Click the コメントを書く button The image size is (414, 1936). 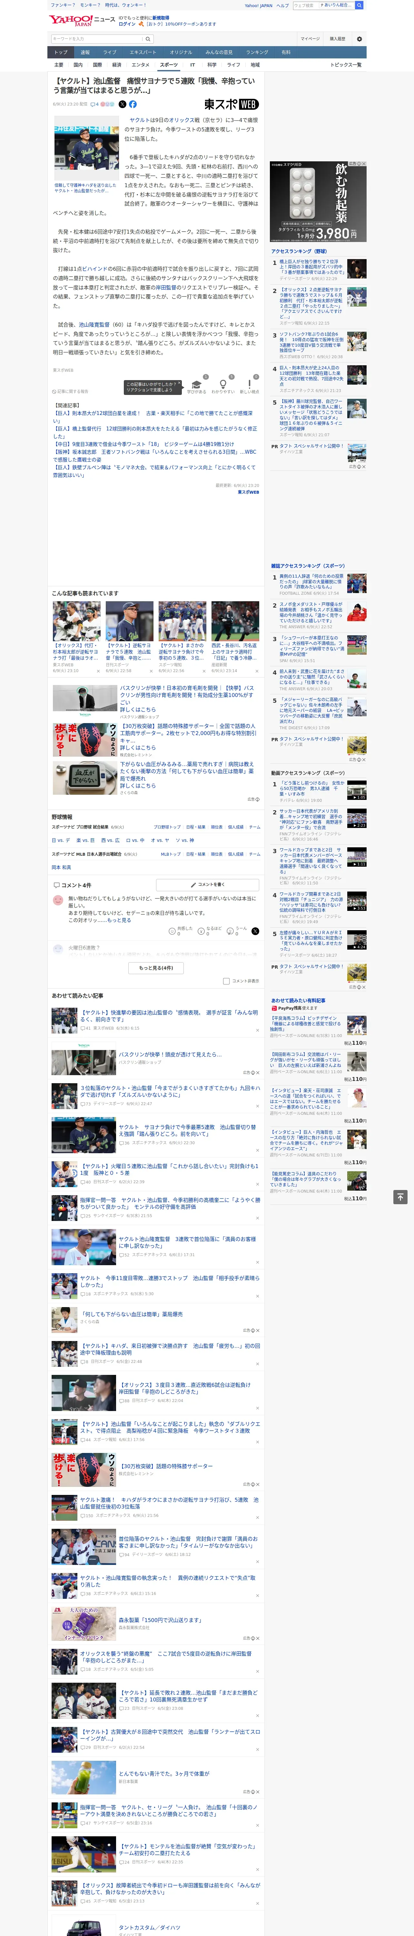pyautogui.click(x=207, y=884)
